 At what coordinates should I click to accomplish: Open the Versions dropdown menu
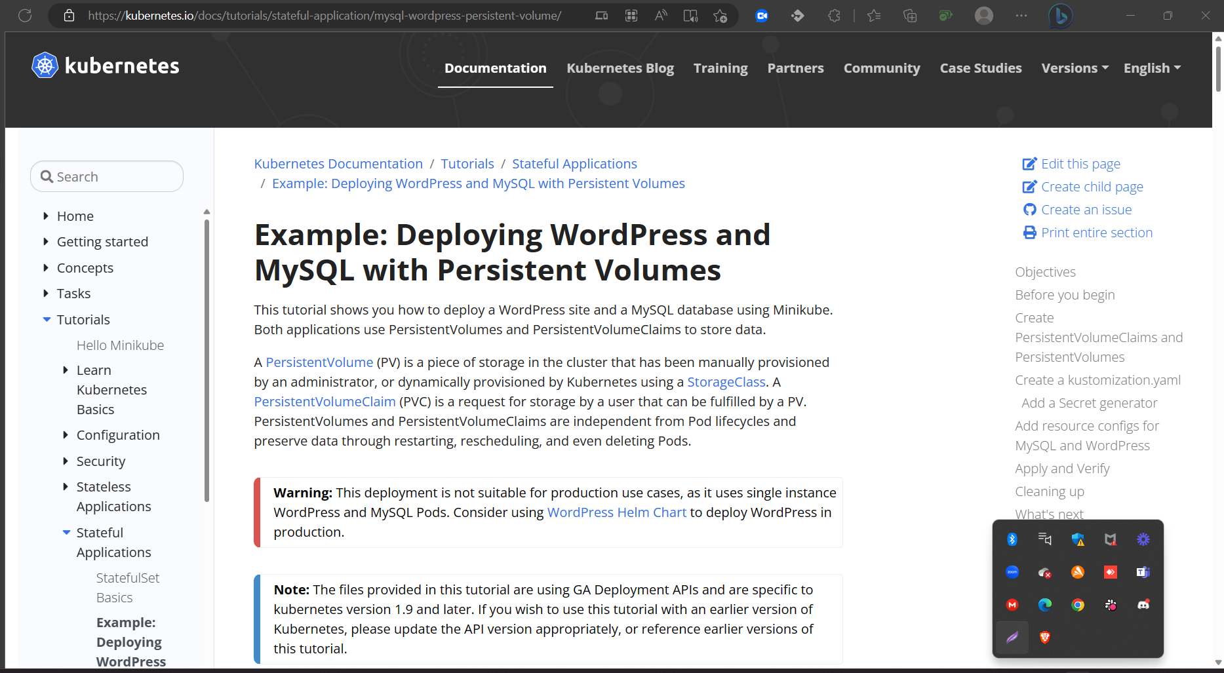(x=1075, y=68)
